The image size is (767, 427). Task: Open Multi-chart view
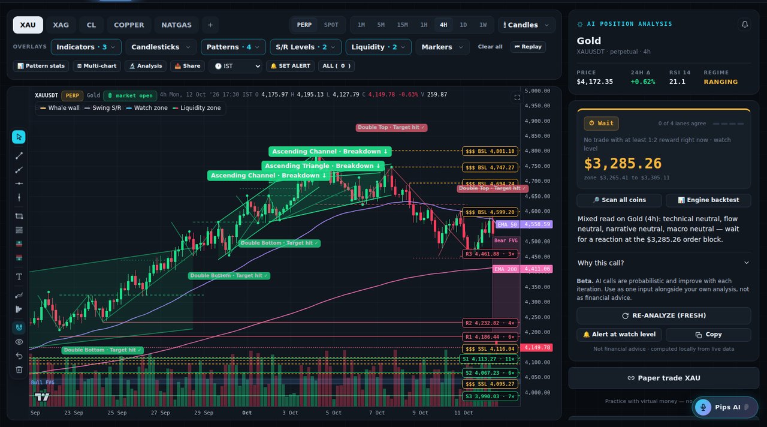(x=96, y=66)
